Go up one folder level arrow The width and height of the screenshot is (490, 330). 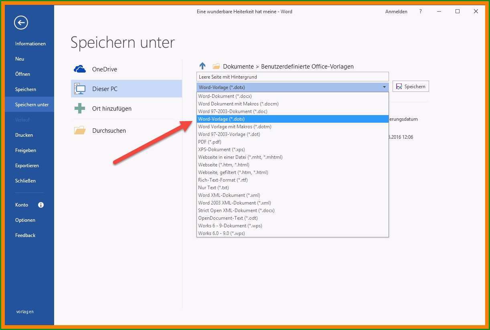[x=202, y=66]
